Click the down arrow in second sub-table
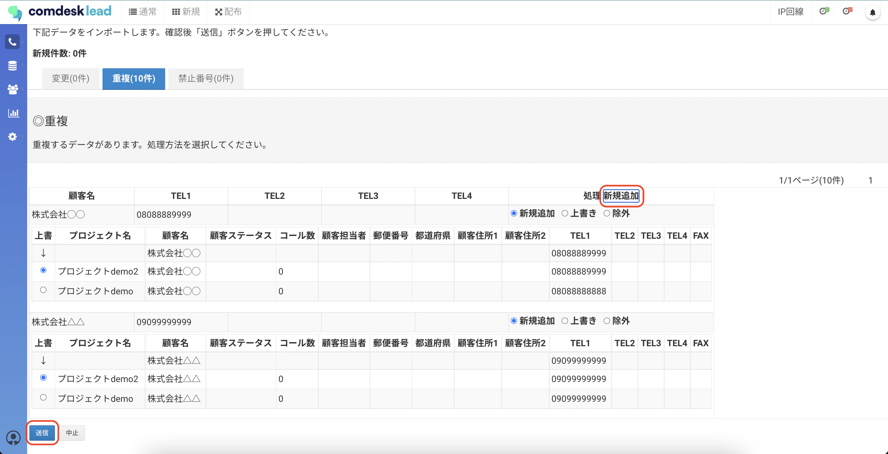Image resolution: width=888 pixels, height=454 pixels. [44, 361]
